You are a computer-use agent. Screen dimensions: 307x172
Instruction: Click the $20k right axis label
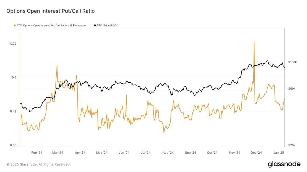click(x=292, y=145)
